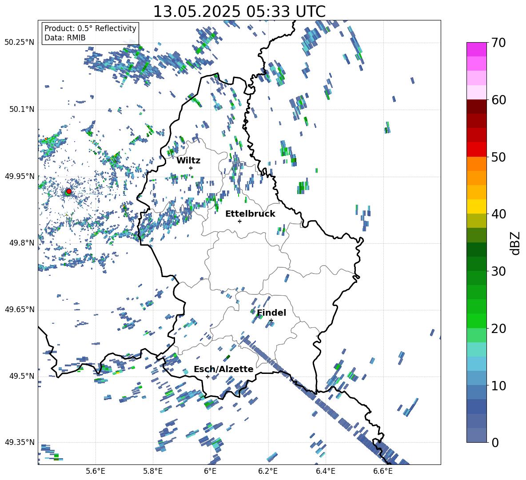Click the 70 tick on the colorbar
The height and width of the screenshot is (480, 526).
498,43
